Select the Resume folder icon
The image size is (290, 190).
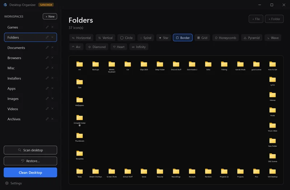point(160,171)
